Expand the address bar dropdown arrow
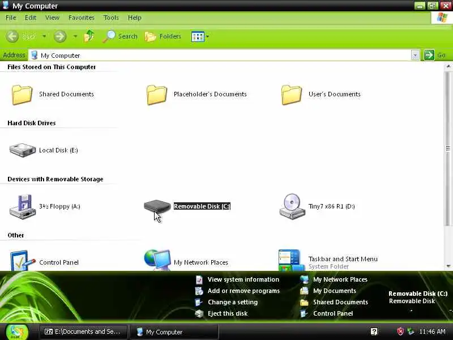 click(x=415, y=55)
